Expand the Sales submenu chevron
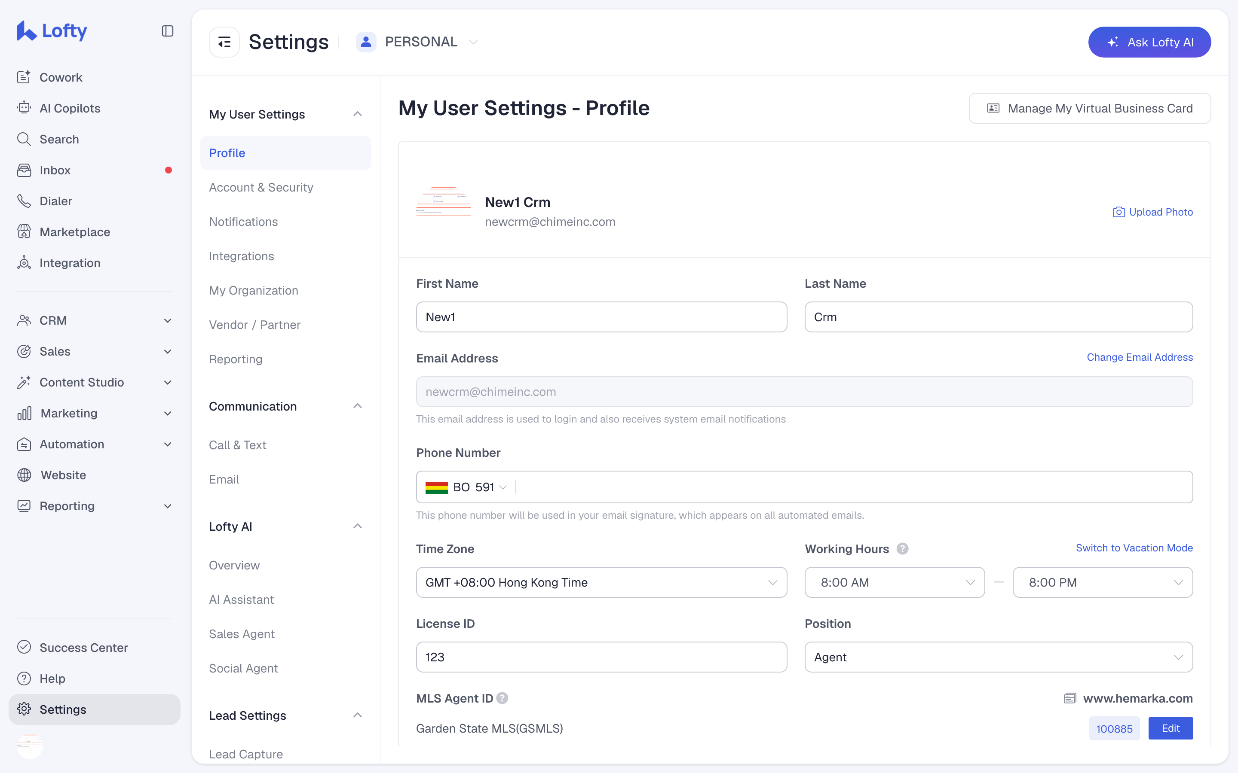The width and height of the screenshot is (1238, 773). point(167,351)
